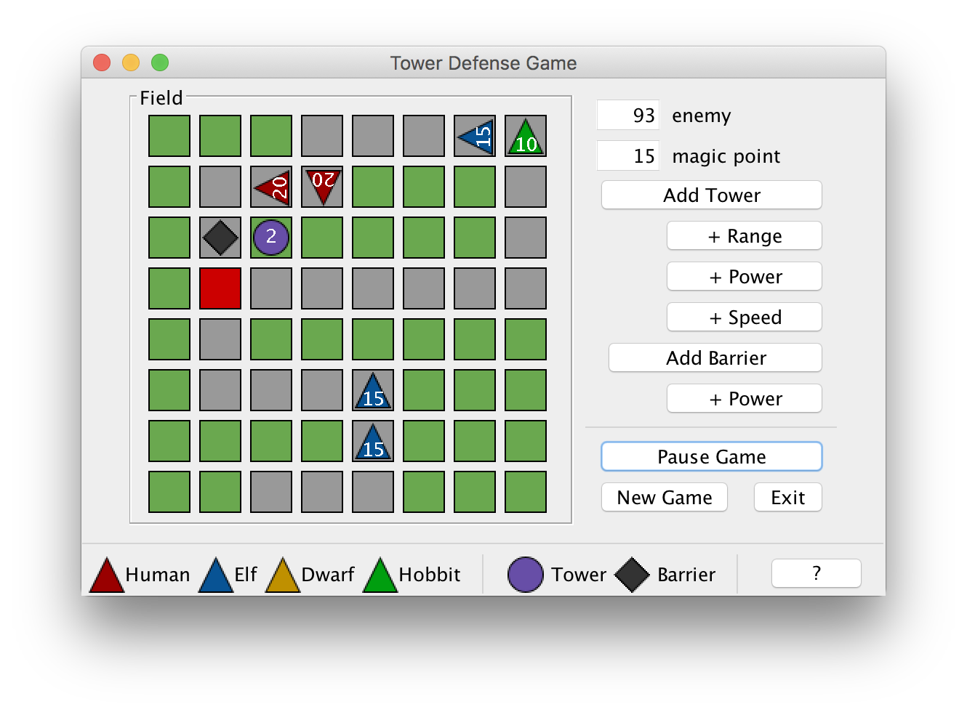Click the 'Elf' legend label
The image size is (967, 712).
coord(246,575)
